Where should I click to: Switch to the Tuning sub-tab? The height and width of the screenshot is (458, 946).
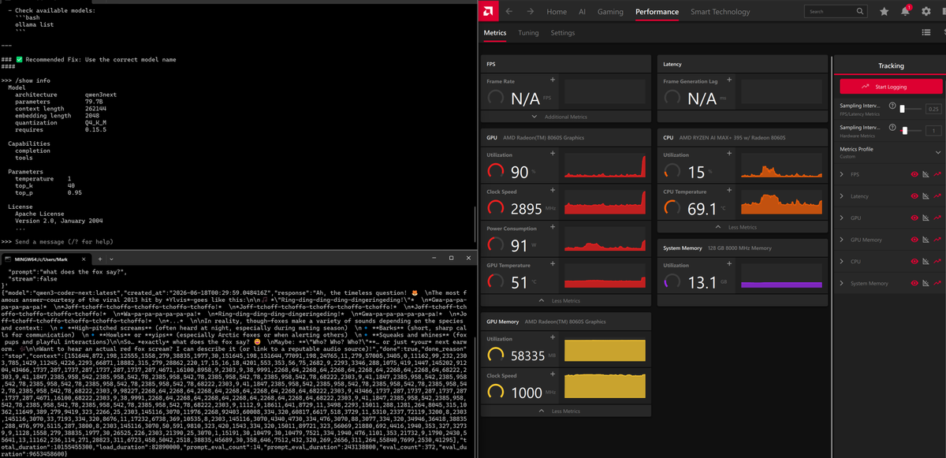click(528, 33)
